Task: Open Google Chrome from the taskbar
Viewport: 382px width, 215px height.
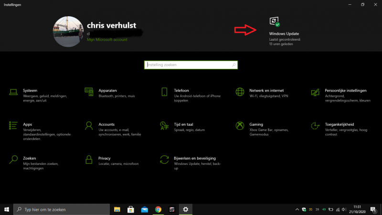Action: pyautogui.click(x=158, y=209)
